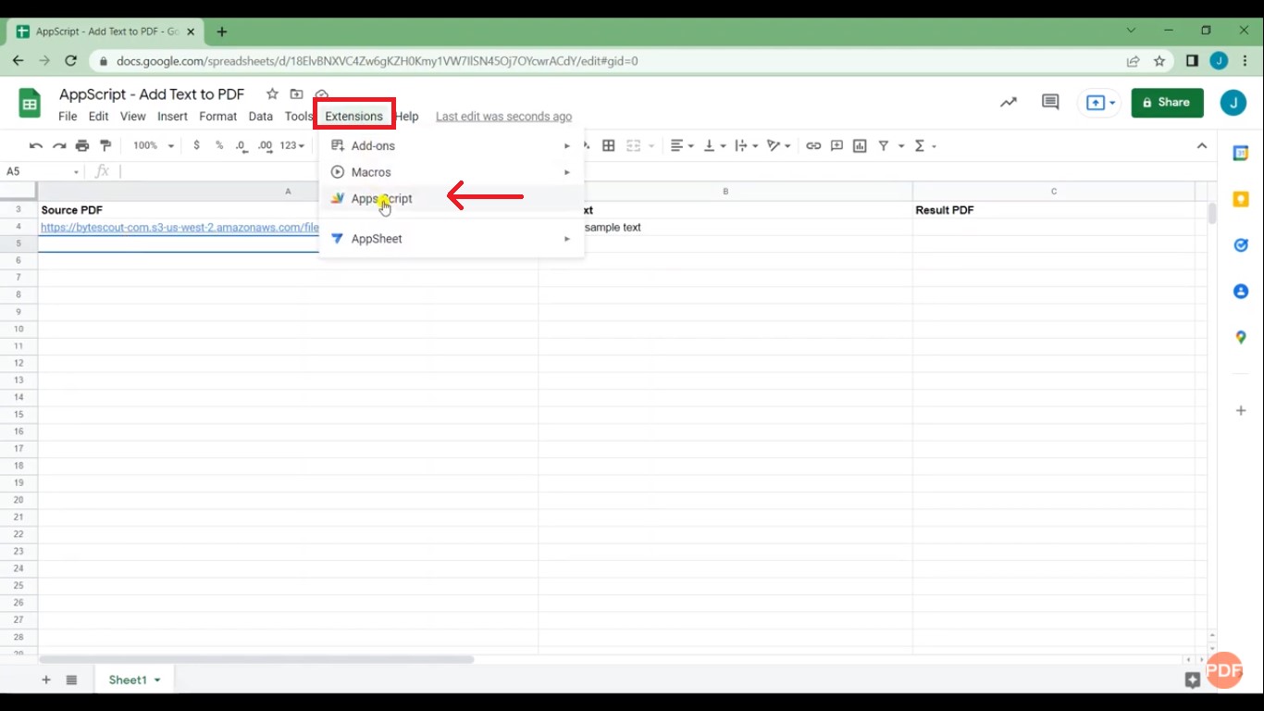
Task: Click the Move to folder icon
Action: pos(296,94)
